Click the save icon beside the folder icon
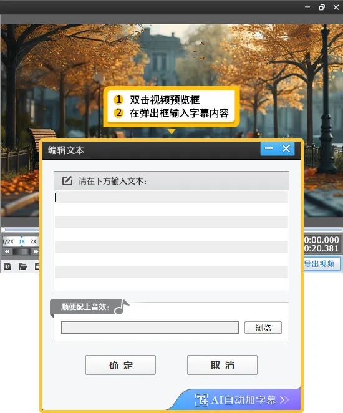The image size is (343, 413). tap(37, 266)
